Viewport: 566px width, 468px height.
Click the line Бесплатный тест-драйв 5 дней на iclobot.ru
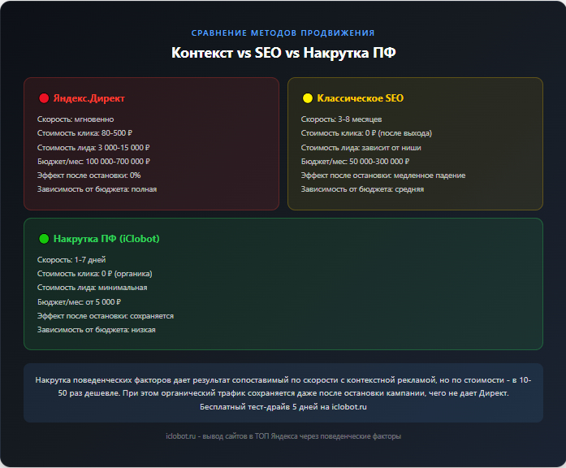click(283, 407)
